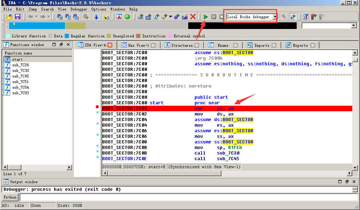Open the Jump to address binoculars icon
Viewport: 360px width, 210px height.
tap(59, 16)
